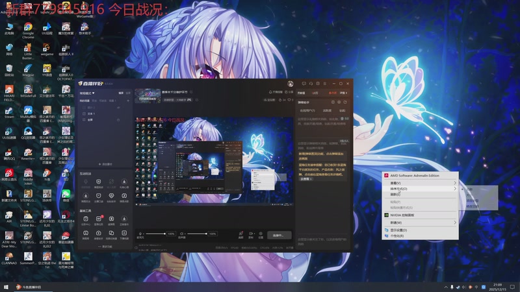520x292 pixels.
Task: Switch to the 贡献值 tab
Action: click(301, 93)
